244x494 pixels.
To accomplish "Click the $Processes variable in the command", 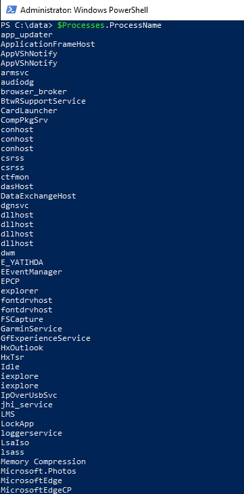I will (81, 25).
